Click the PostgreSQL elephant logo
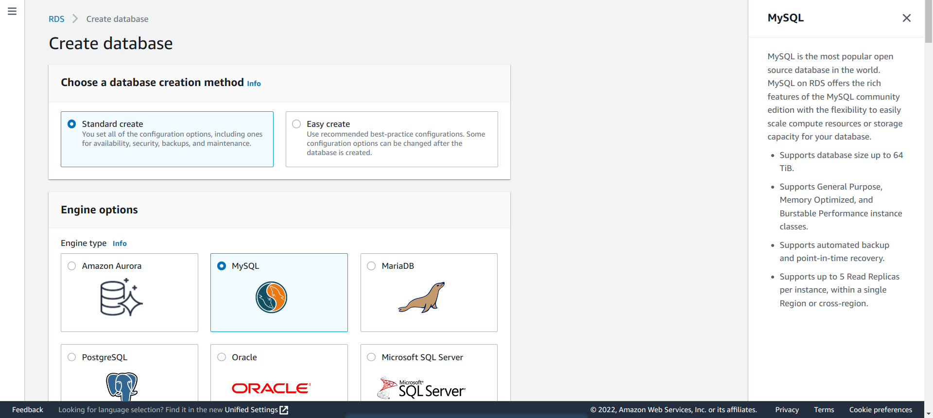Viewport: 933px width, 418px height. (x=122, y=387)
